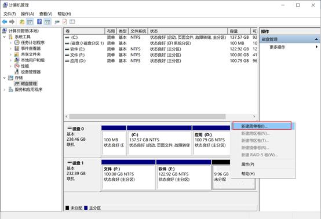Click the Back arrow toolbar icon

point(5,21)
